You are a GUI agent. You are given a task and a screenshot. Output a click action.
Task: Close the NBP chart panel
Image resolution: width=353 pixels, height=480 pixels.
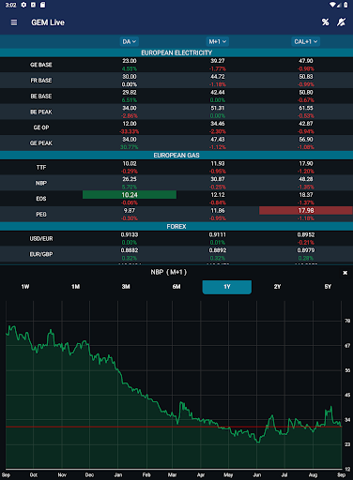pyautogui.click(x=345, y=273)
